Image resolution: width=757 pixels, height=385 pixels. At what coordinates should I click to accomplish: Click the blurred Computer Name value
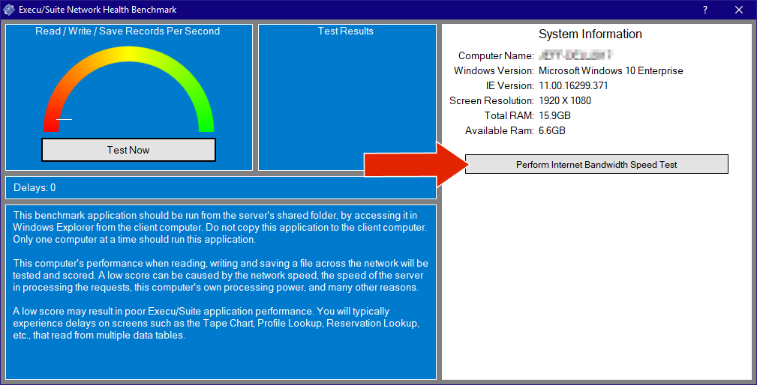pos(576,55)
